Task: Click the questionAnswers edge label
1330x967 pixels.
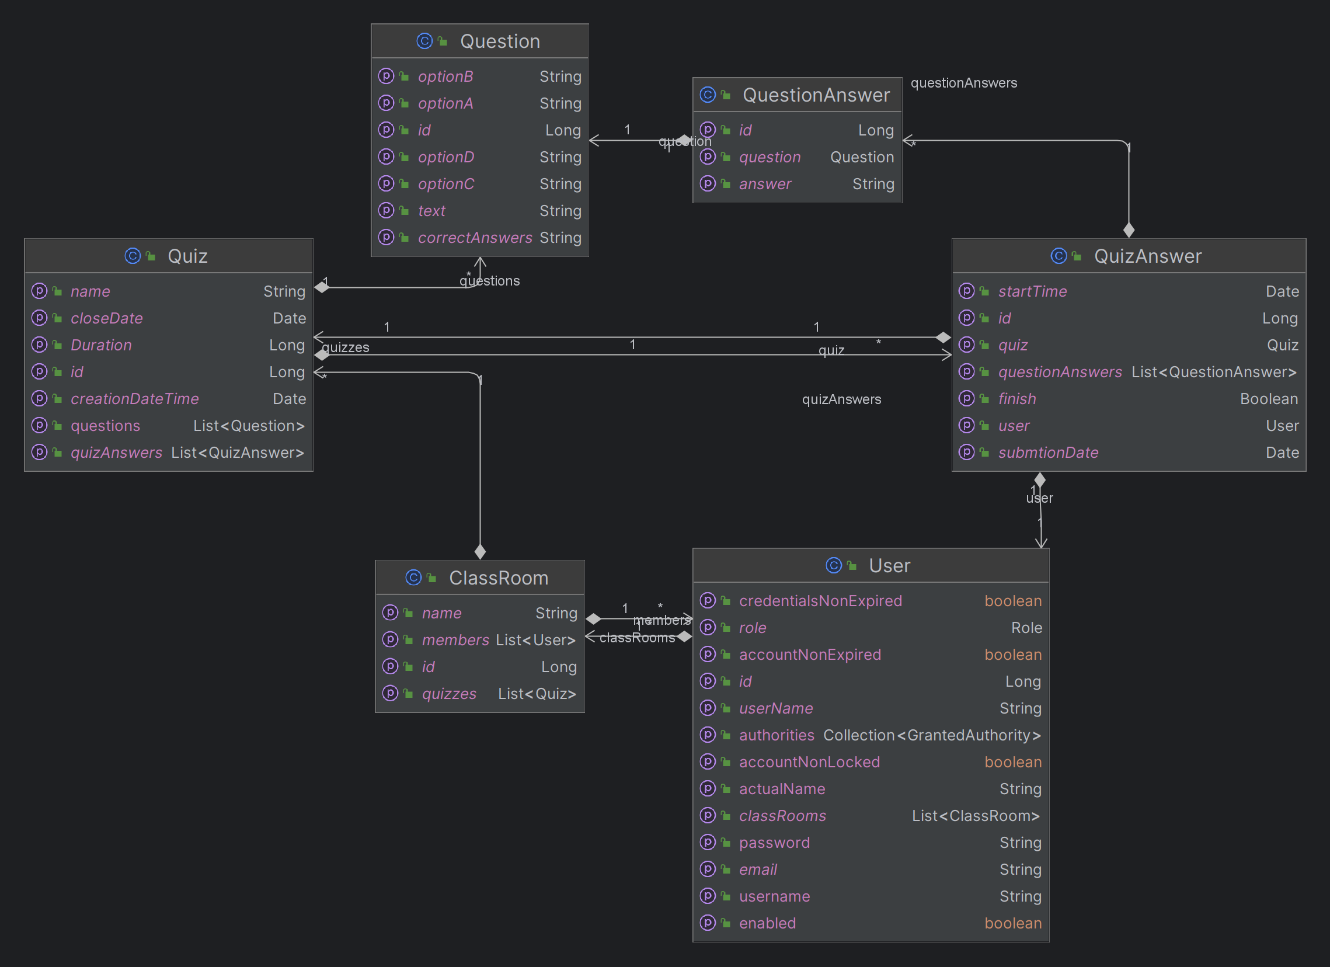Action: click(x=963, y=84)
